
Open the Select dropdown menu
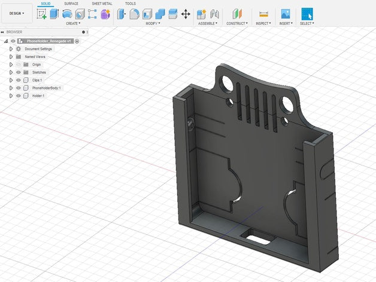click(x=307, y=23)
